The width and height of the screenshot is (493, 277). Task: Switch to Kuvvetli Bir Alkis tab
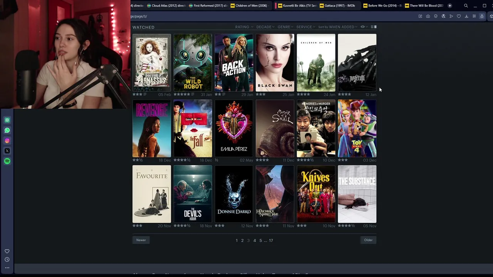pos(297,6)
